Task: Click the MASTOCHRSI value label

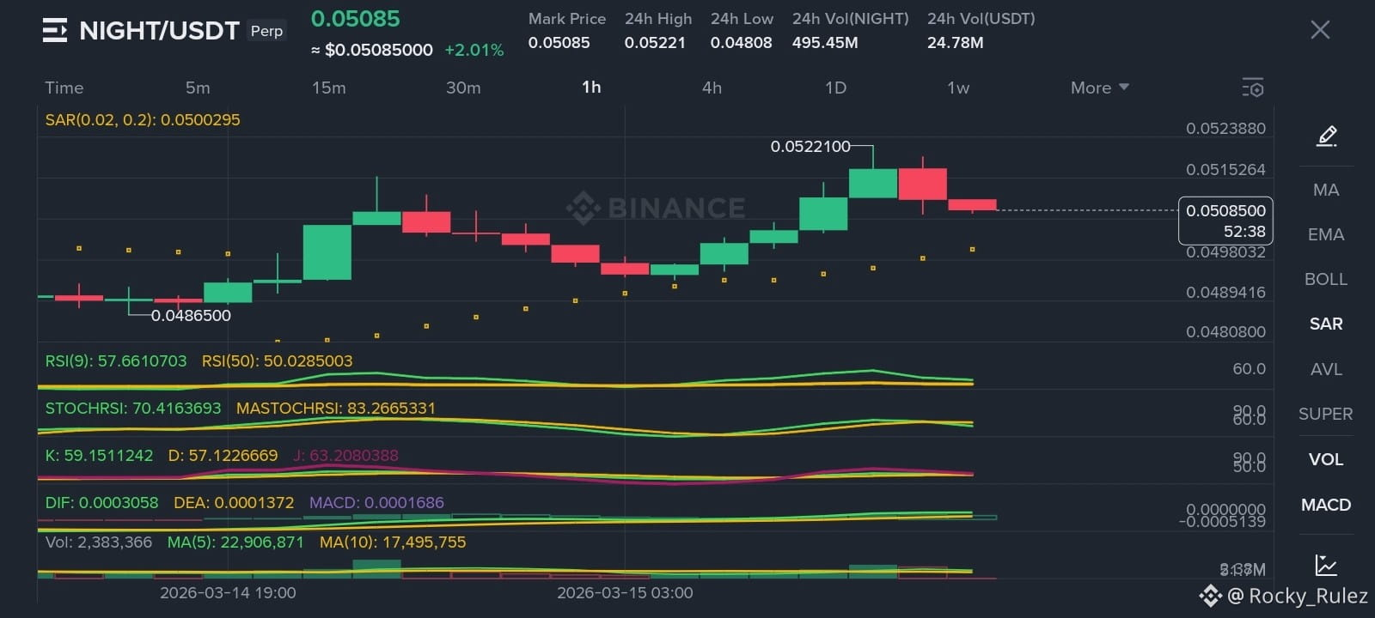Action: click(336, 408)
